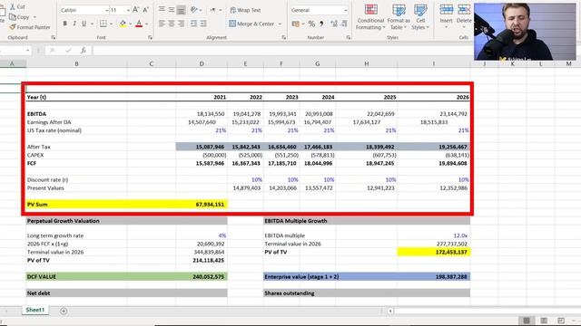The height and width of the screenshot is (326, 581).
Task: Decrease decimal places
Action: click(x=344, y=24)
